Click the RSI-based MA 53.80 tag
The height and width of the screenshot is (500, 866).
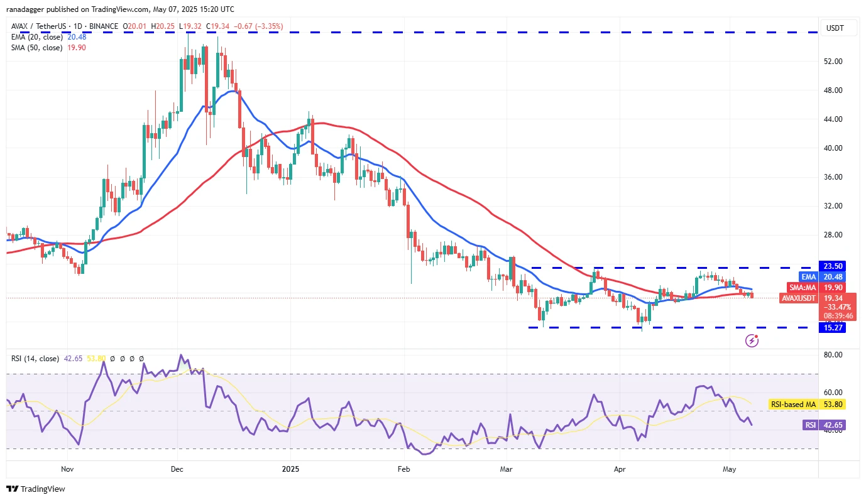click(x=808, y=405)
